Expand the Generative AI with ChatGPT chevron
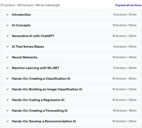142x128 pixels. [7, 36]
